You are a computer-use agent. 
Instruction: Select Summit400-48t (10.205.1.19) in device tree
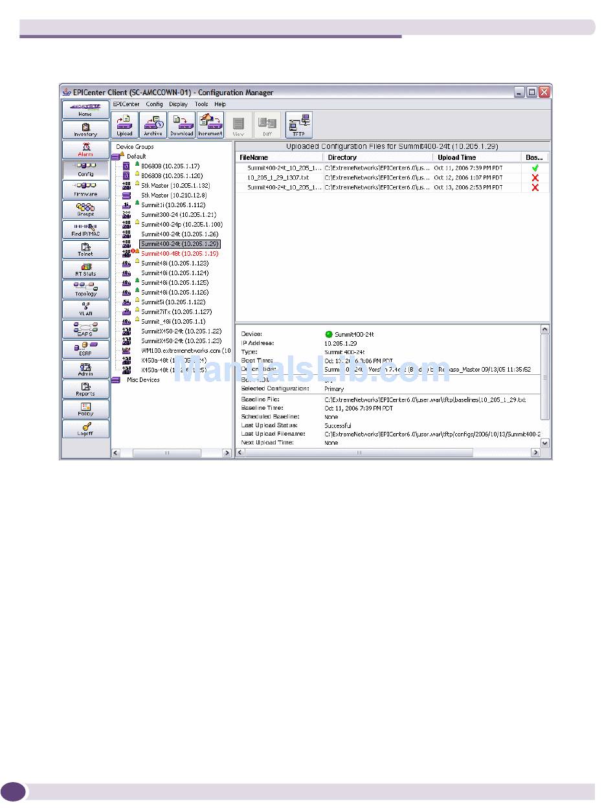(x=179, y=254)
